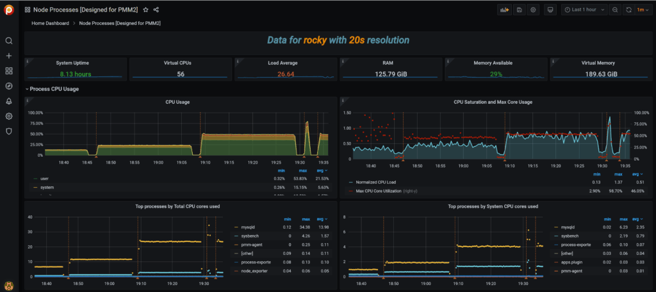Image resolution: width=656 pixels, height=292 pixels.
Task: Open the PMM home logo
Action: 9,10
